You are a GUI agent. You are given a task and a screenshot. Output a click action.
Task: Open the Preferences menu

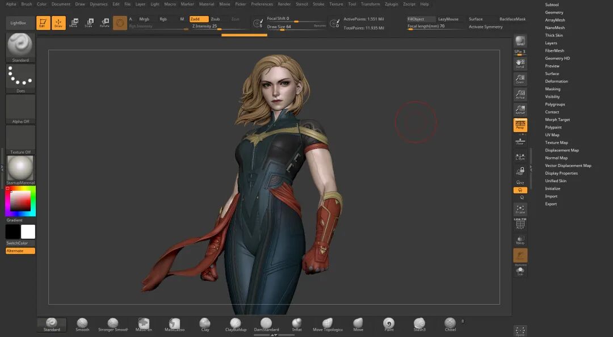point(262,4)
